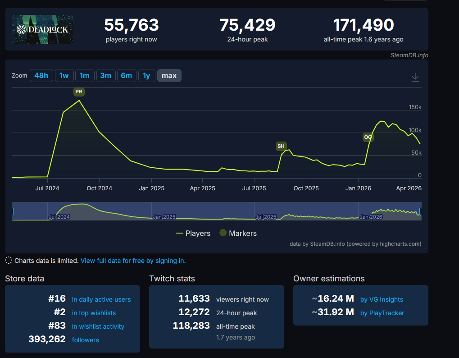This screenshot has height=358, width=459.
Task: Toggle the Markers series in legend
Action: (238, 233)
